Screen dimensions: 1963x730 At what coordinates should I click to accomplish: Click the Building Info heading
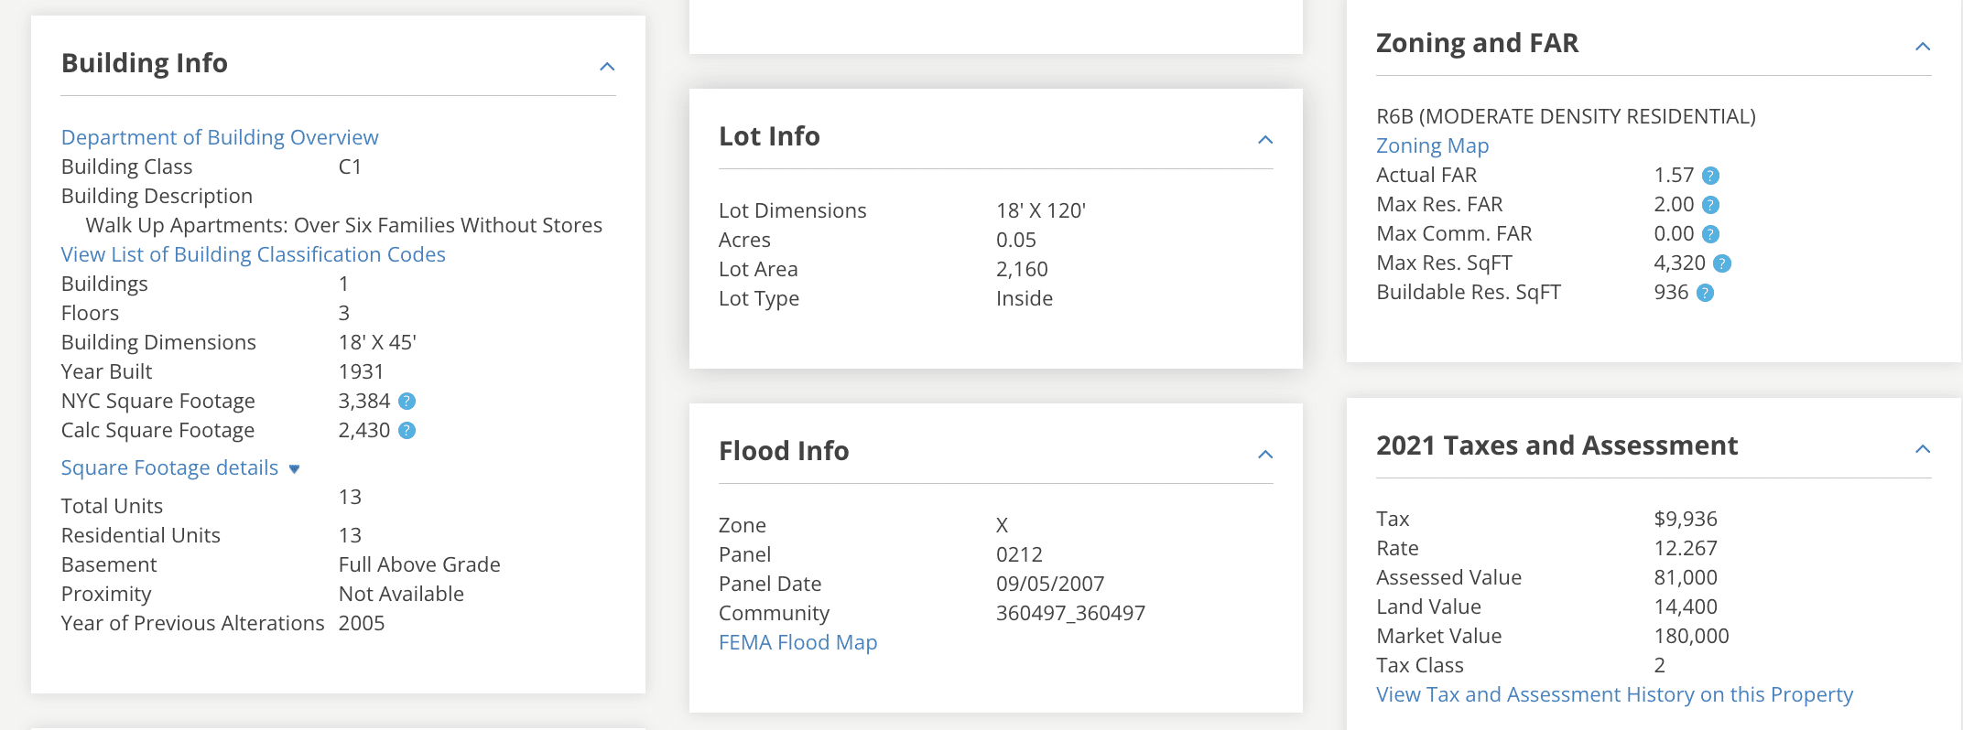pos(145,63)
